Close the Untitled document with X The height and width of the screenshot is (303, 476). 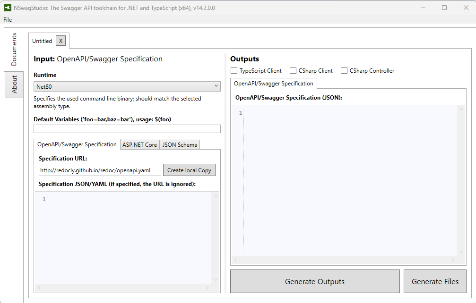[61, 41]
